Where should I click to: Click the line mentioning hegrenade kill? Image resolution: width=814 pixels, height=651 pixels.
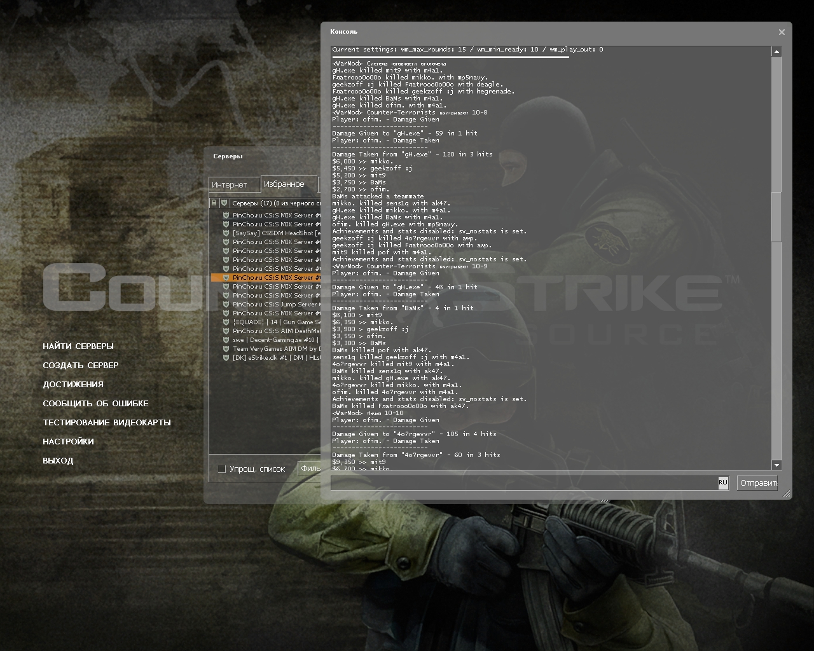[424, 92]
